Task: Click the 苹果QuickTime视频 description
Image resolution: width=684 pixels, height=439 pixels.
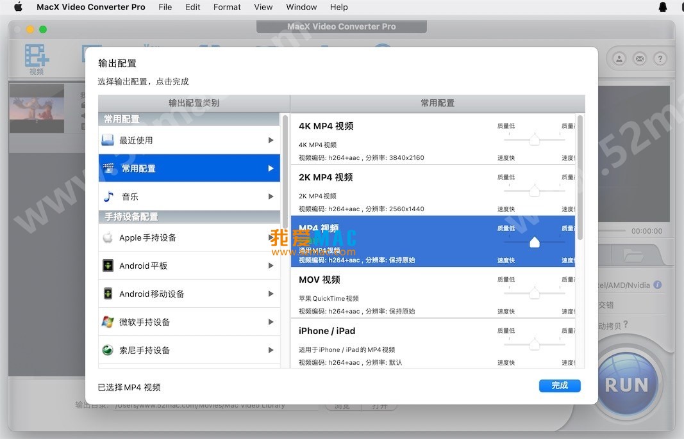Action: pyautogui.click(x=328, y=298)
